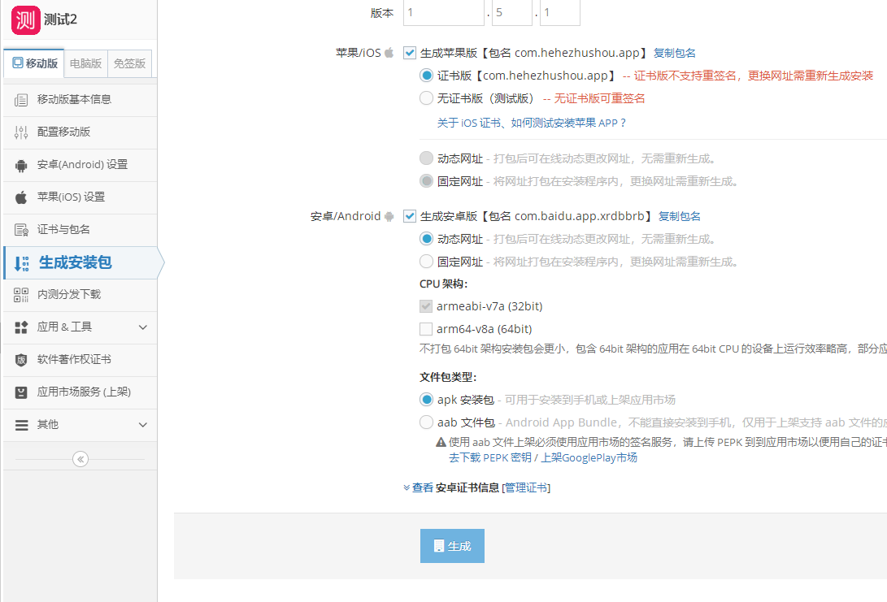Click the 软件著作权证书 shield icon
The image size is (887, 602).
[x=20, y=359]
